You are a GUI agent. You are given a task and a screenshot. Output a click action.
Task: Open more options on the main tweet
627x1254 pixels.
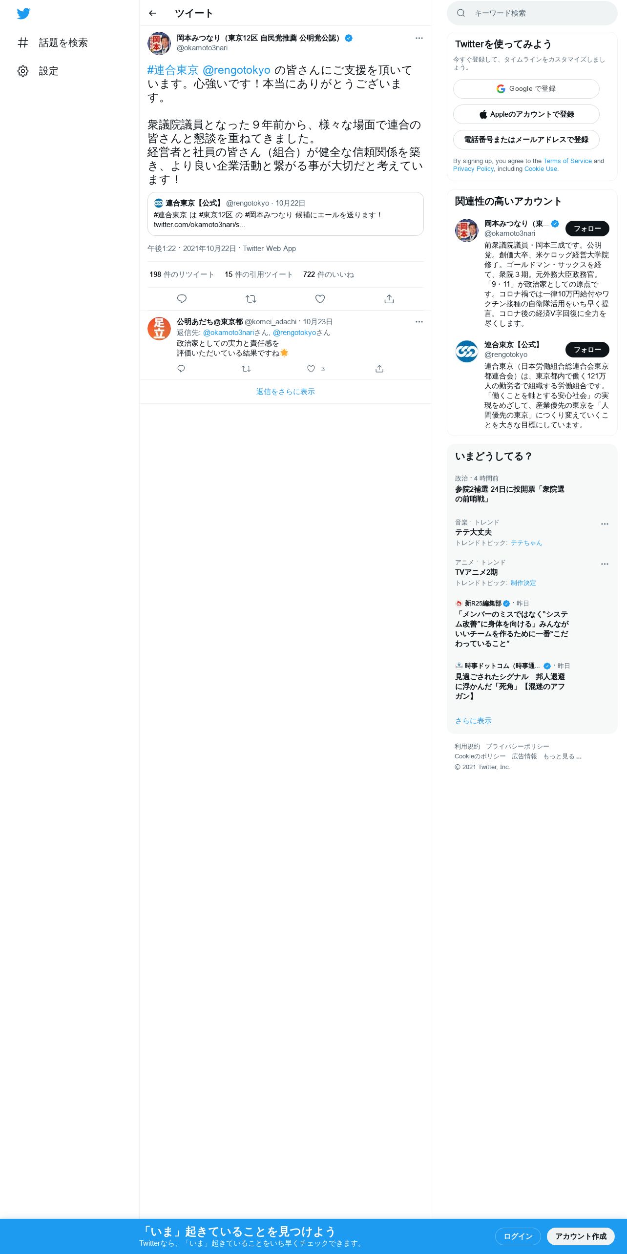(x=419, y=38)
